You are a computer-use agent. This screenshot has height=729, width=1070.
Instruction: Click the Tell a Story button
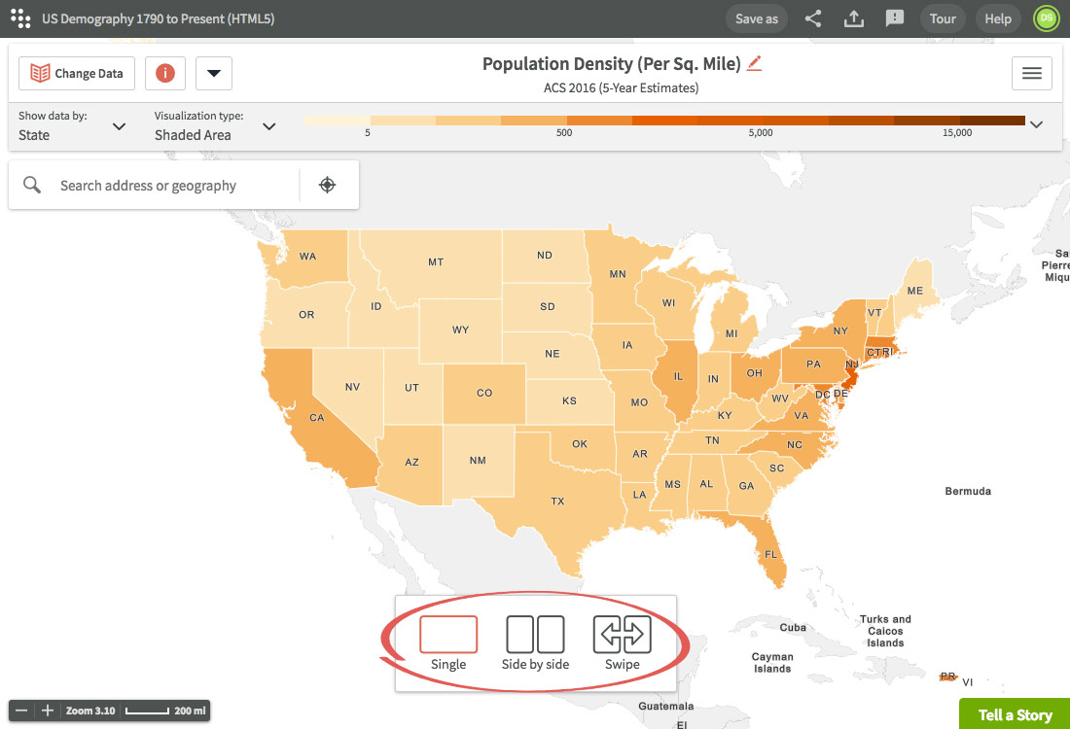point(1015,714)
